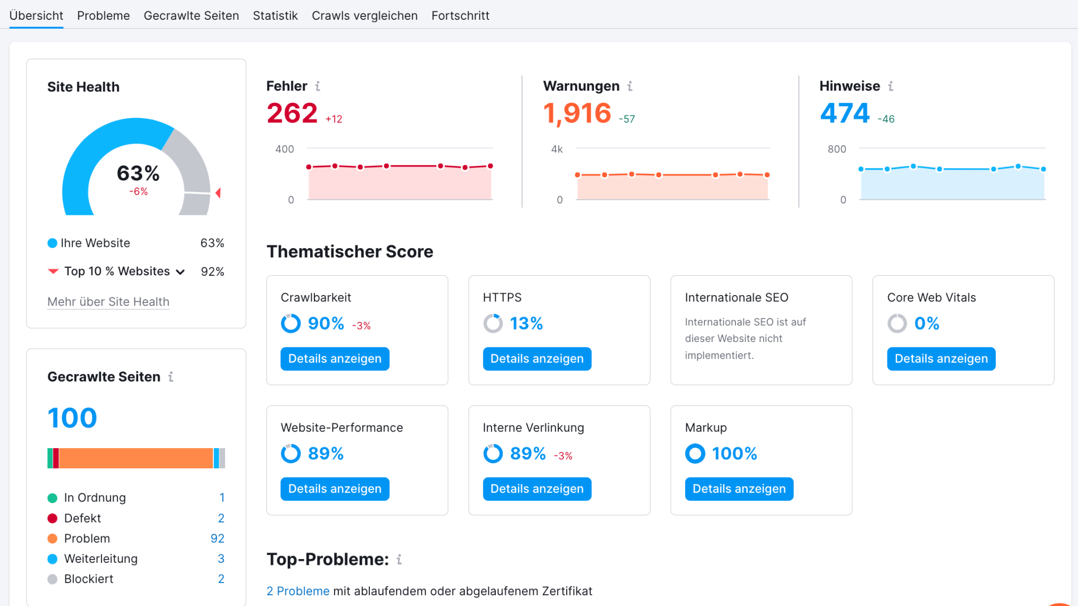
Task: Click info icon next to Gecrawlte Seiten
Action: [x=171, y=377]
